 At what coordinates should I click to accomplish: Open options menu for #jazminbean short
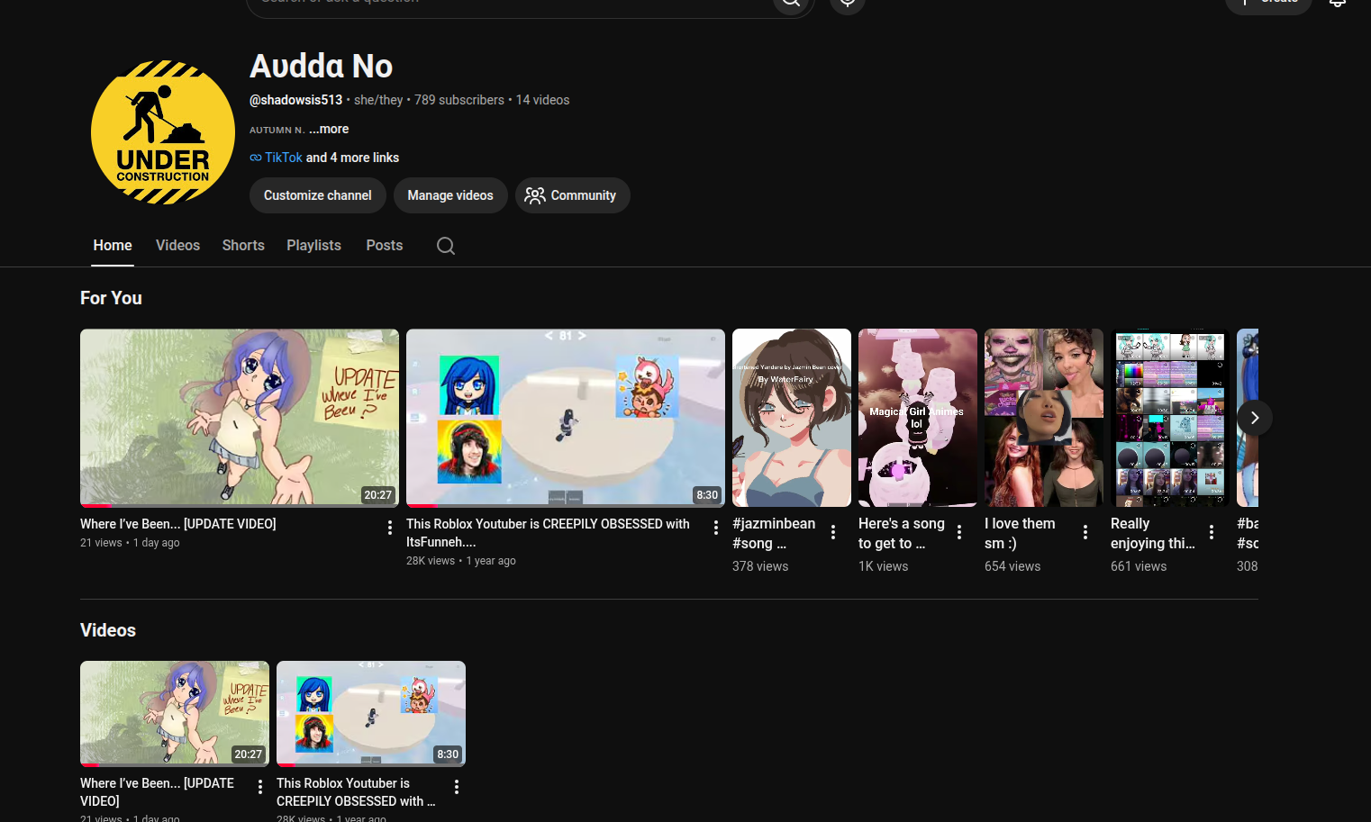click(x=833, y=532)
